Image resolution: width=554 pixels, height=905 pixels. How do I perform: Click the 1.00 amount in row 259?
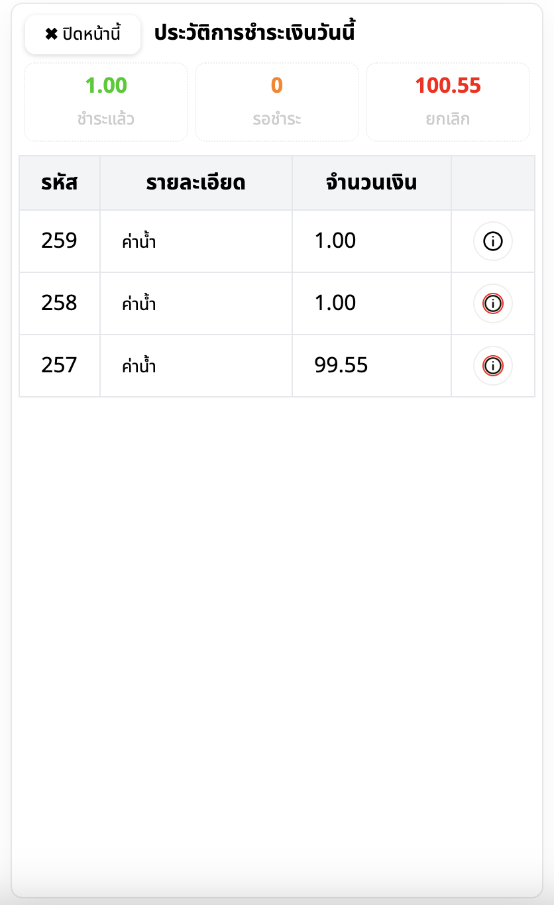pos(335,241)
